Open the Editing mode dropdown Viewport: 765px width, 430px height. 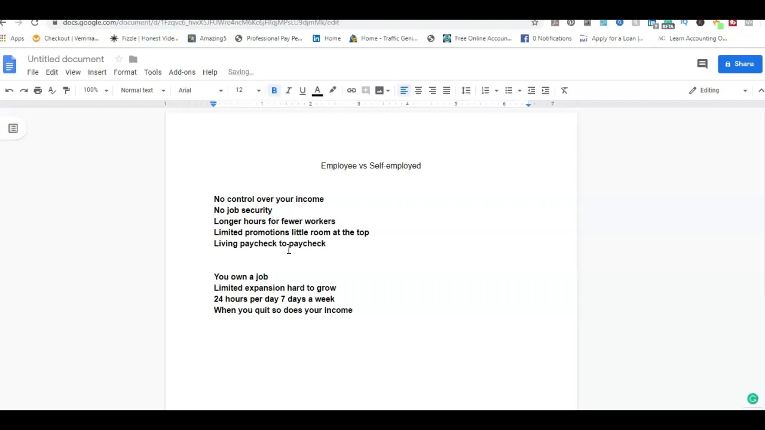click(718, 90)
